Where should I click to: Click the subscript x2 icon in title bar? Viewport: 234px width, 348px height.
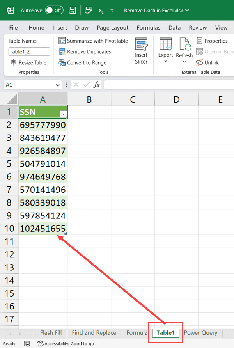point(101,11)
